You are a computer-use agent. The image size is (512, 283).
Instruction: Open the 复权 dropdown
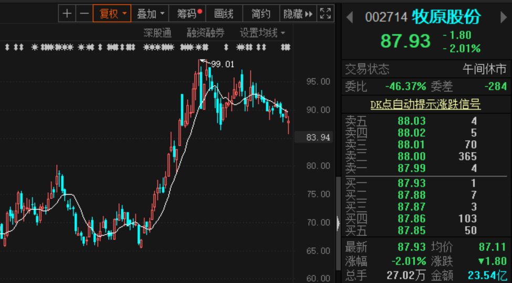coord(112,14)
